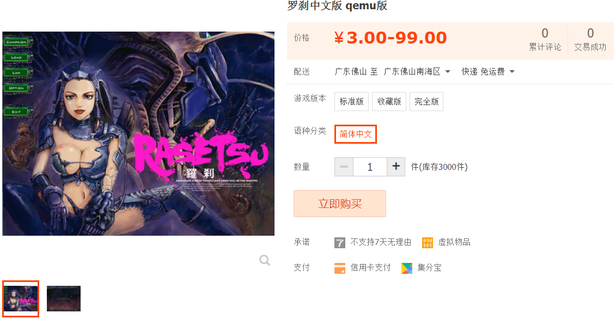
Task: Open the 累计评论 review count
Action: coord(545,39)
